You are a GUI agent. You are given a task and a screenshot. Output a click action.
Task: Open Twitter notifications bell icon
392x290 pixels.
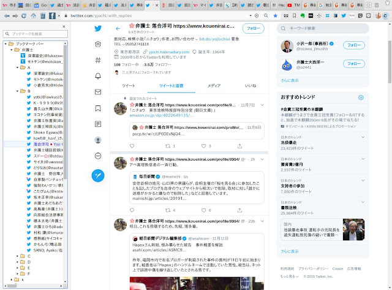[x=98, y=76]
